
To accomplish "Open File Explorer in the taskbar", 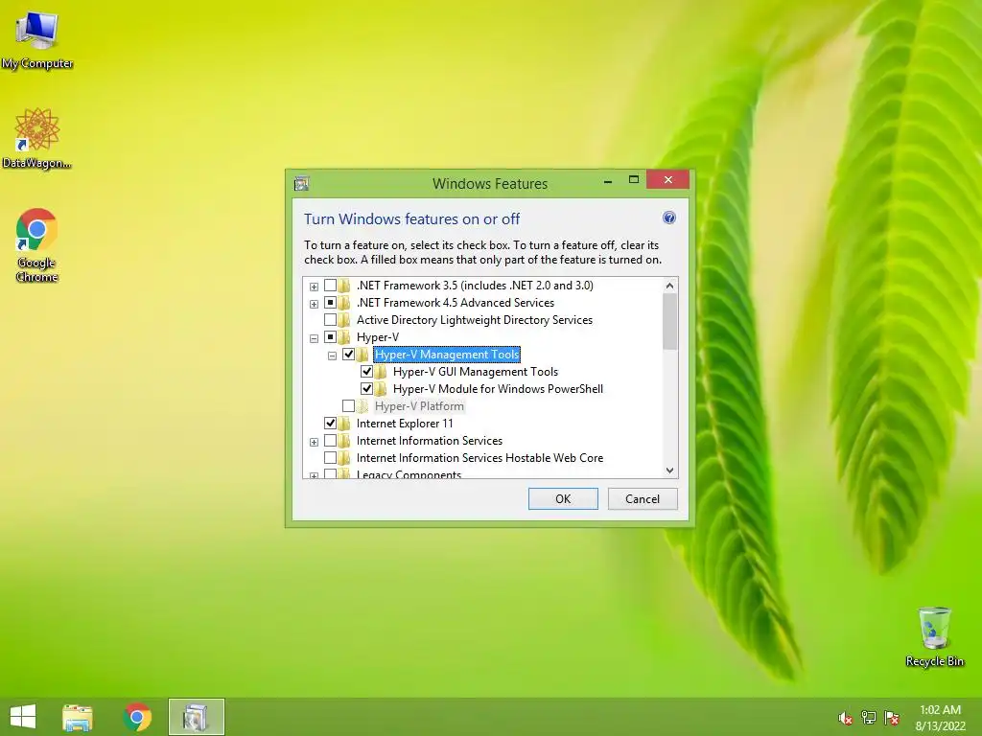I will (x=78, y=717).
